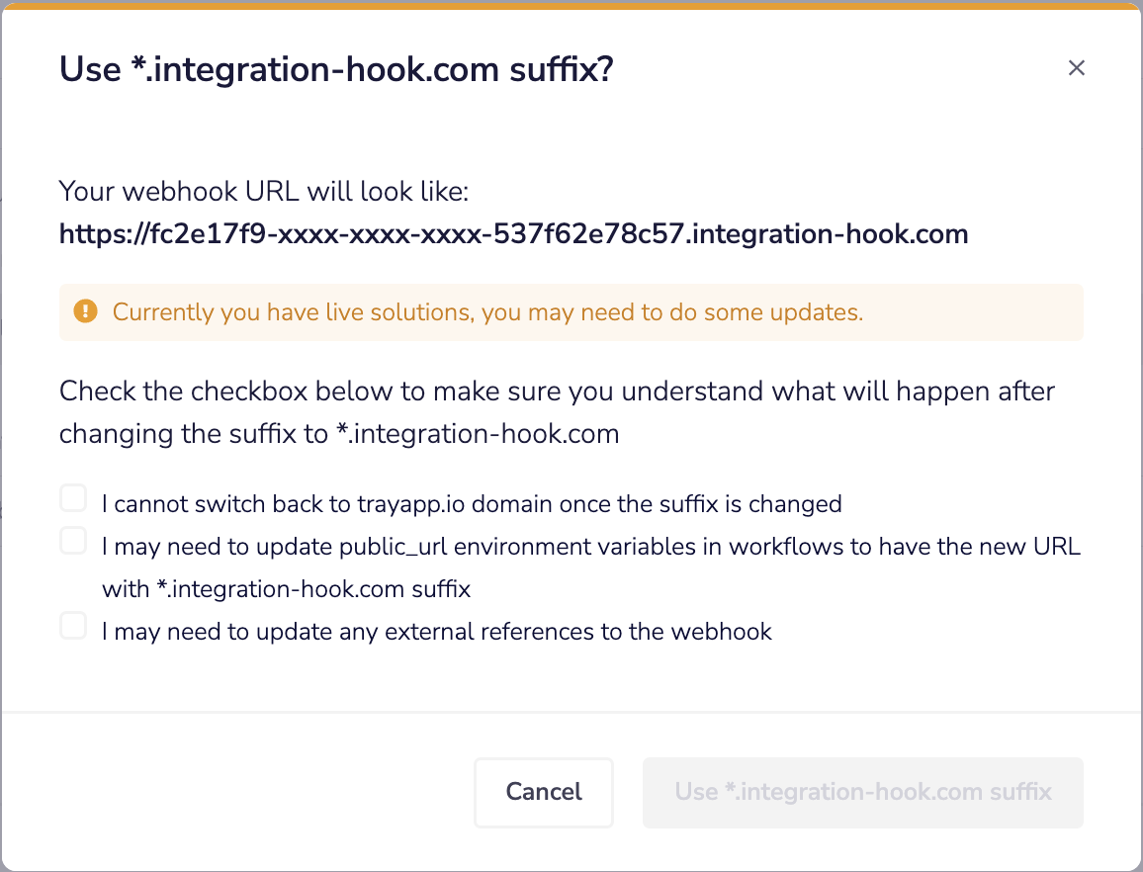
Task: Enable the checkbox about updating public_url environment variables
Action: pos(73,540)
